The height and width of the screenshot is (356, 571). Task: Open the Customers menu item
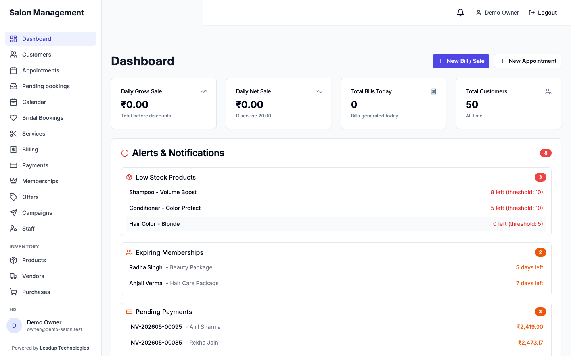point(50,55)
